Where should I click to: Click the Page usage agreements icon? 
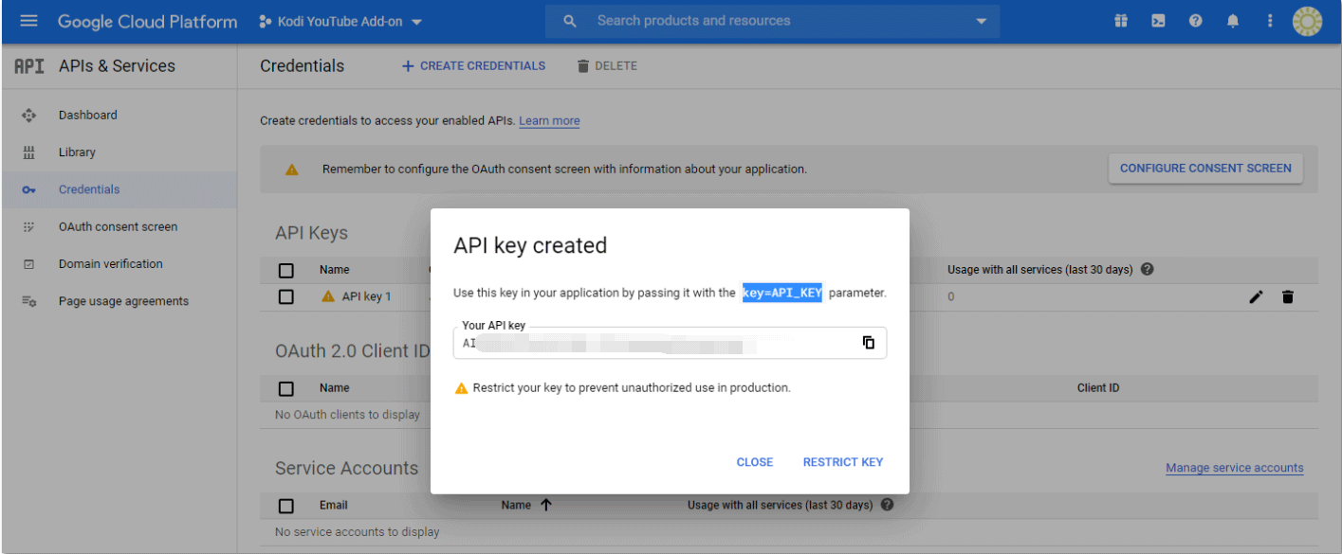(x=28, y=301)
